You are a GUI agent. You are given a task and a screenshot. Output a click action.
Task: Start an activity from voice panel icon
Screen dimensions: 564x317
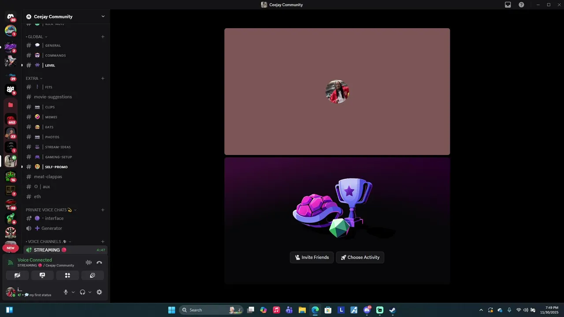click(x=67, y=275)
